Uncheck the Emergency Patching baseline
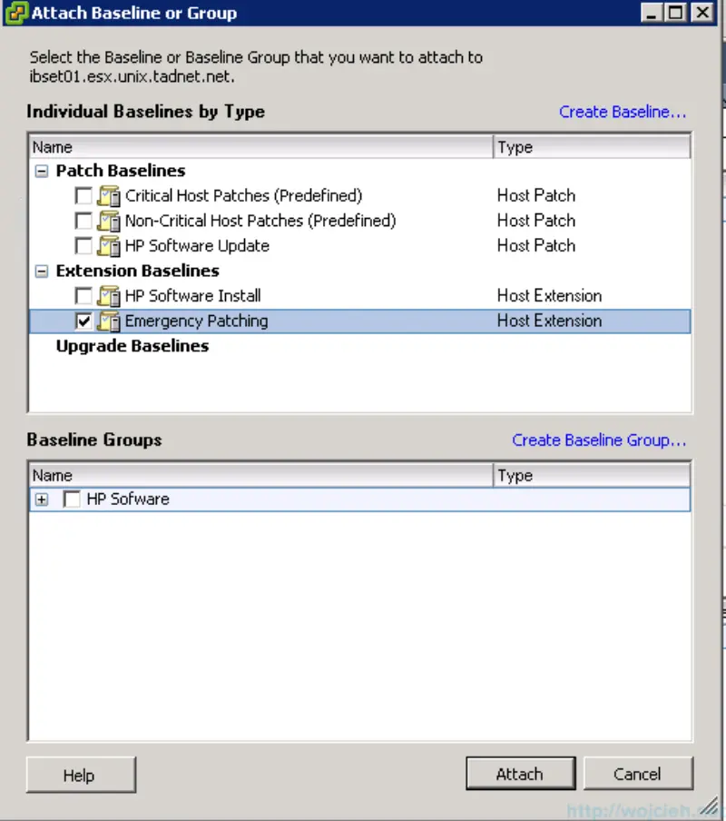 83,321
